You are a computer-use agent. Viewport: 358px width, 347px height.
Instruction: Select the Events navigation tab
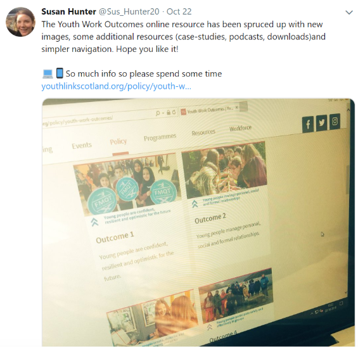click(x=82, y=146)
